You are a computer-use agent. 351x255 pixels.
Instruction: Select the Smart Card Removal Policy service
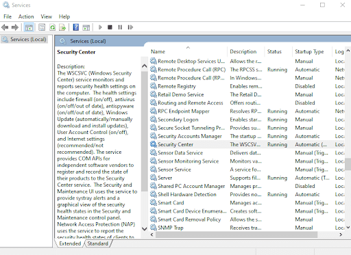coord(247,219)
